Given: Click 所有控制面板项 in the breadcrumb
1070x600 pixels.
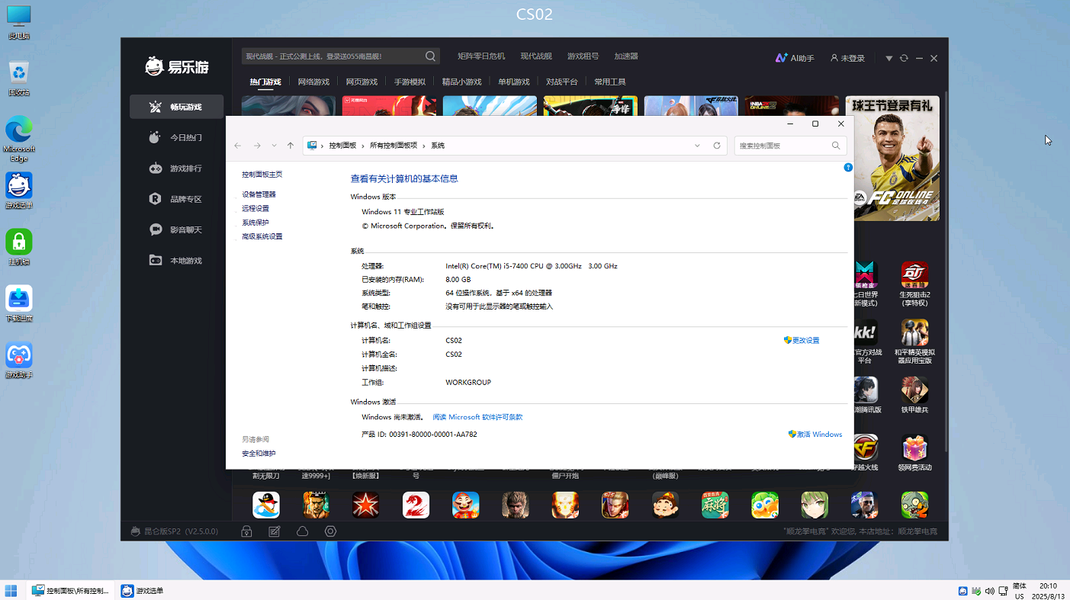Looking at the screenshot, I should (394, 146).
